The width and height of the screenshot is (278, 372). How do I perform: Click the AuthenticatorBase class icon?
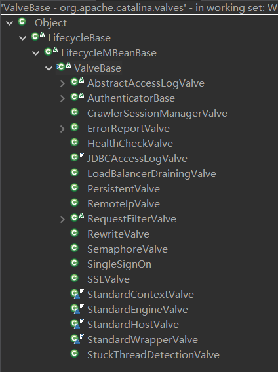[x=77, y=96]
